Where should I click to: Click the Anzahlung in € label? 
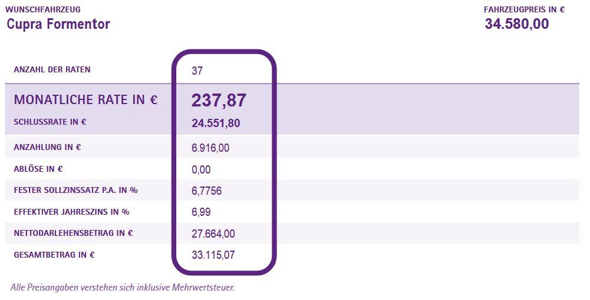(x=47, y=147)
